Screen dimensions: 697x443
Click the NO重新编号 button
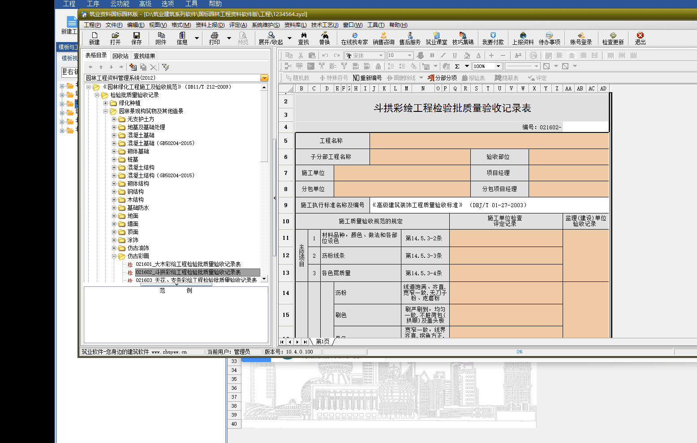click(x=367, y=78)
